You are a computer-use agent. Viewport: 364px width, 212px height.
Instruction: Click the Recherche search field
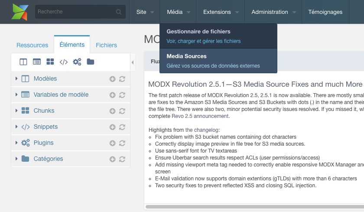(80, 12)
